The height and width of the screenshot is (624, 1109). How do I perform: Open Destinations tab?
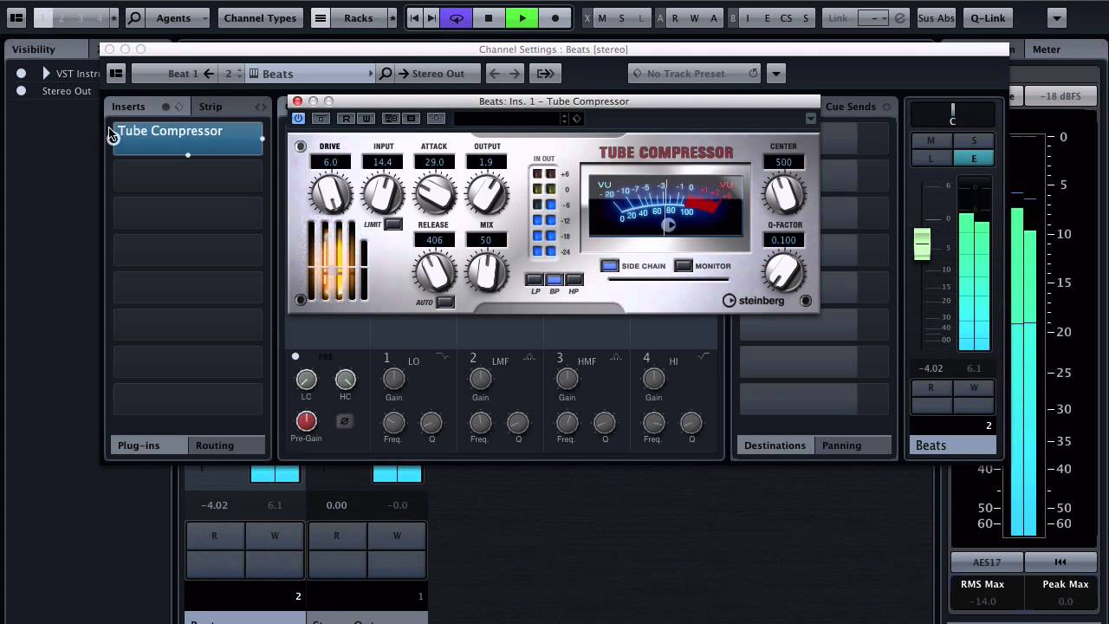775,445
